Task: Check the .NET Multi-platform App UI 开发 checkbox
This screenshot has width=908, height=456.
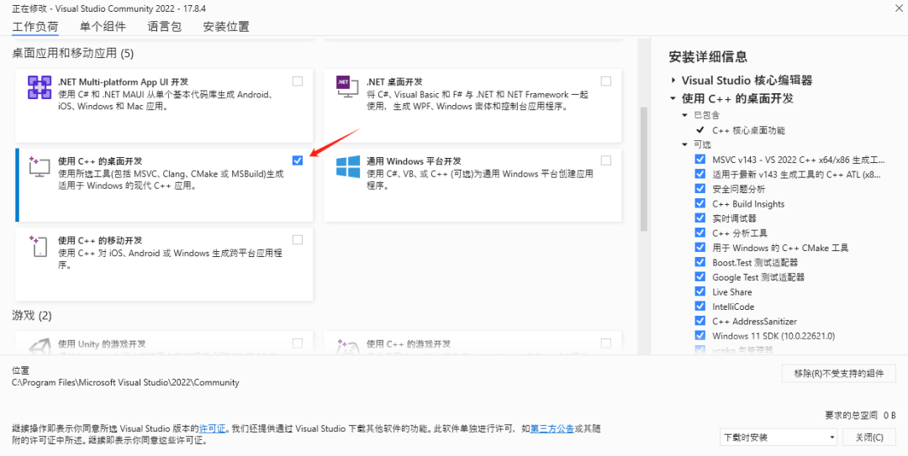Action: point(297,81)
